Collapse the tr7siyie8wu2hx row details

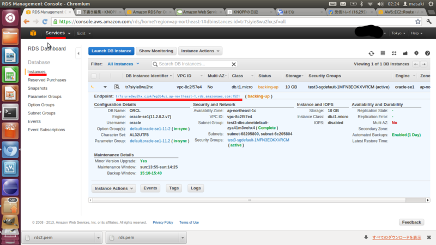tap(105, 87)
